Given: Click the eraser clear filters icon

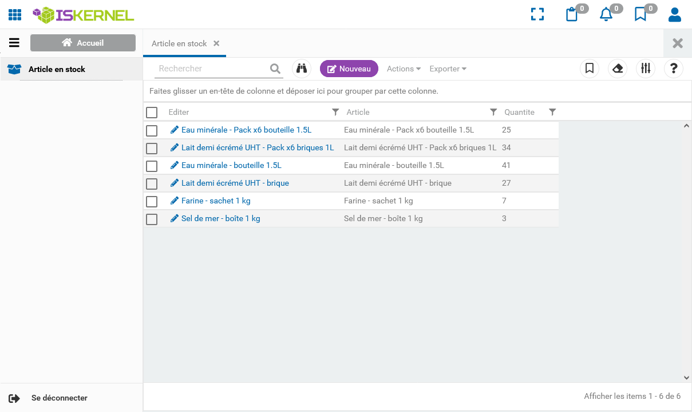Looking at the screenshot, I should tap(618, 69).
